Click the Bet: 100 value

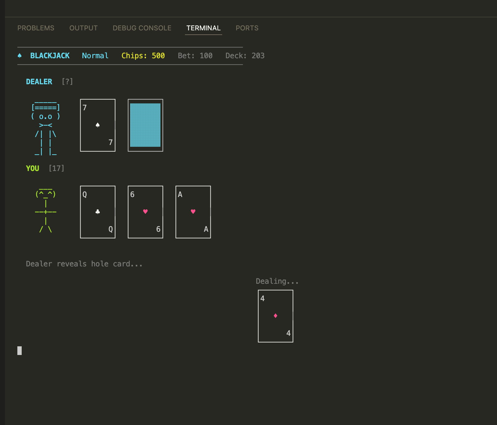click(x=195, y=56)
